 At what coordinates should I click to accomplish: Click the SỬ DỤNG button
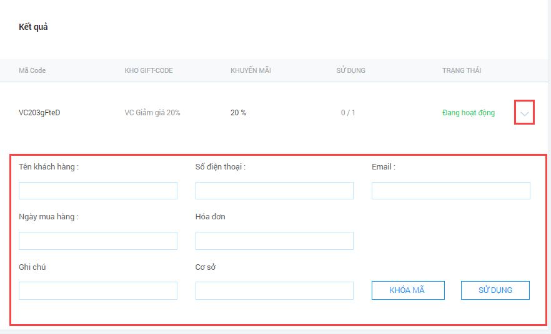click(495, 290)
